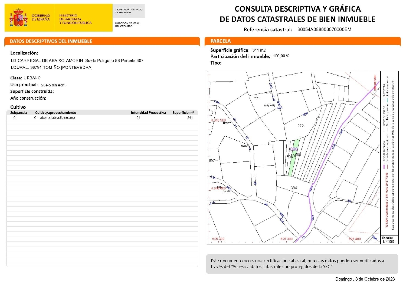
Task: Select the participation value '100,00 %'
Action: pos(281,56)
